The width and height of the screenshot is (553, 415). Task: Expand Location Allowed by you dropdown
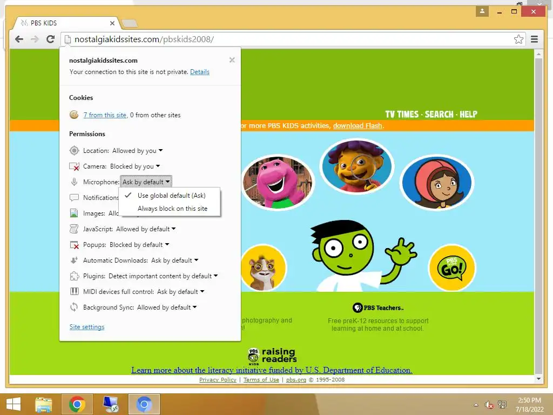138,151
